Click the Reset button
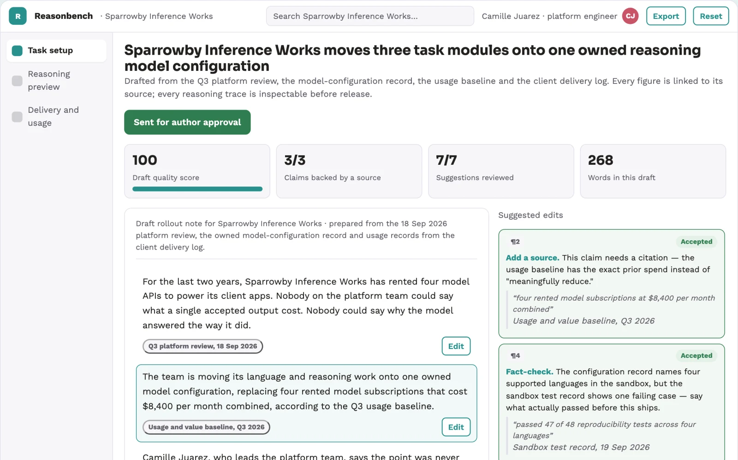The image size is (738, 460). (711, 16)
